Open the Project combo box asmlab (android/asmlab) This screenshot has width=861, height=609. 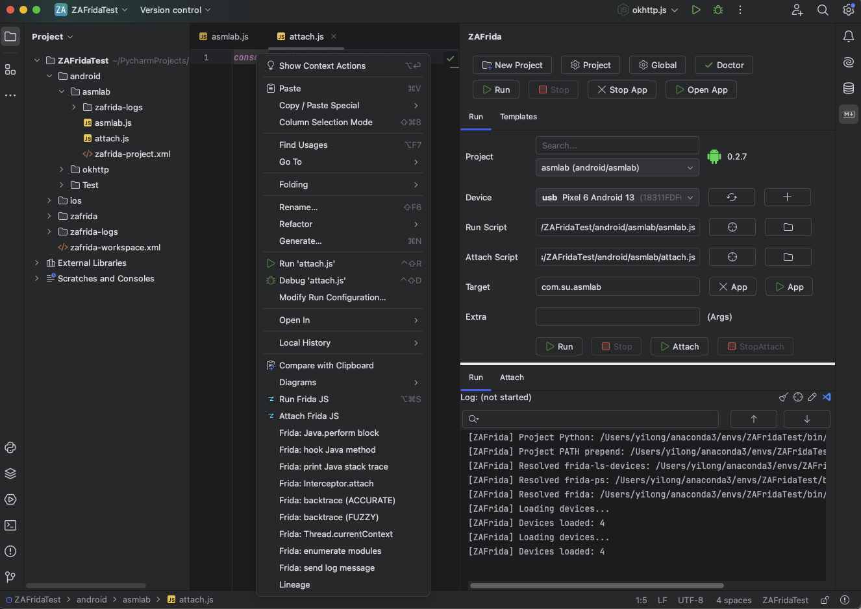coord(618,167)
